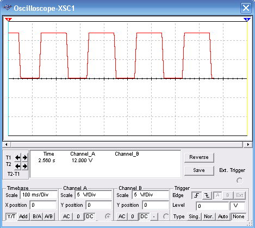Select Channel A AC coupling
The image size is (255, 228).
tap(66, 217)
